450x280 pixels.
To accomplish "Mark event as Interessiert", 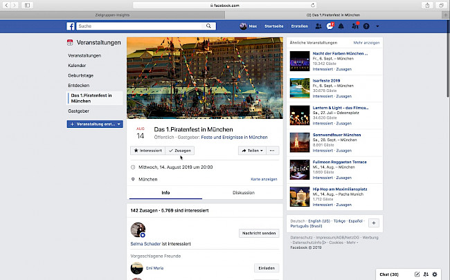I will click(x=147, y=150).
